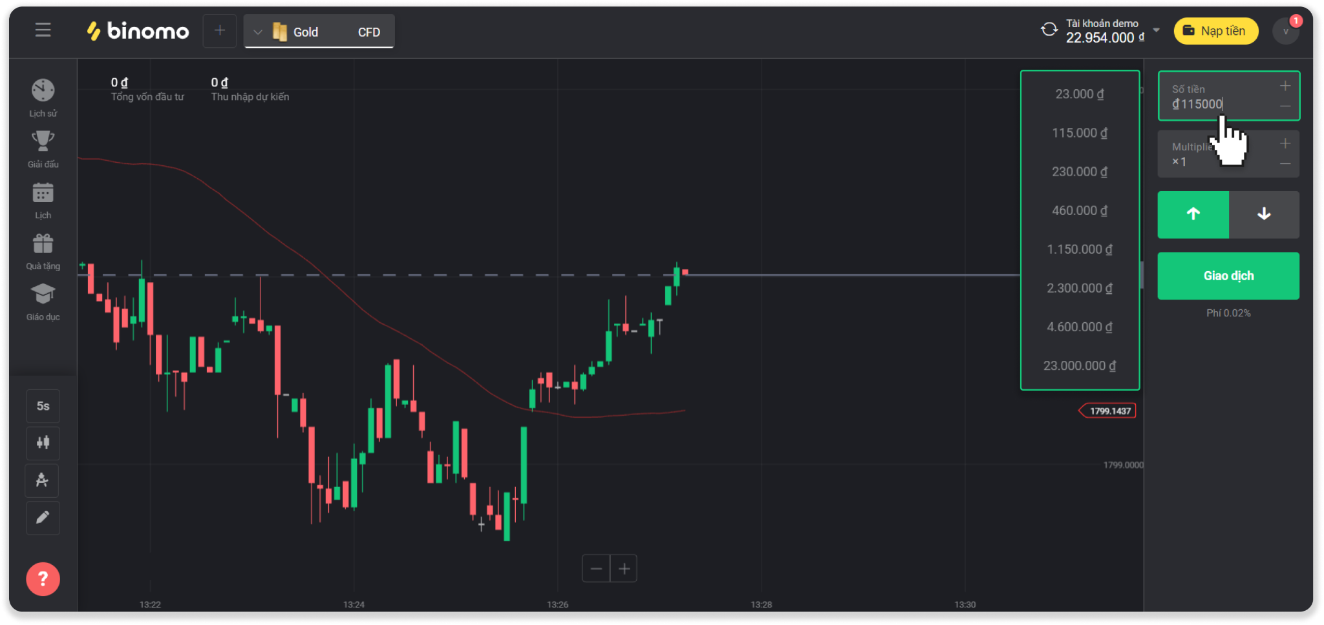Select the pencil drawing tool
The height and width of the screenshot is (625, 1324).
pyautogui.click(x=43, y=518)
